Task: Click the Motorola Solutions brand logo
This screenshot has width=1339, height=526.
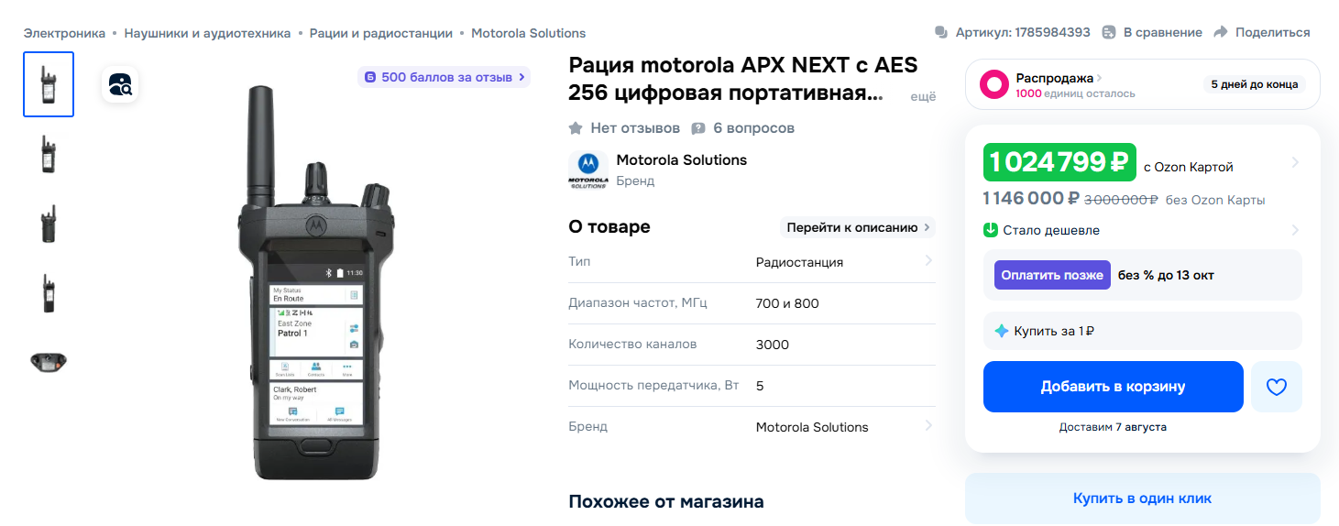Action: pos(587,170)
